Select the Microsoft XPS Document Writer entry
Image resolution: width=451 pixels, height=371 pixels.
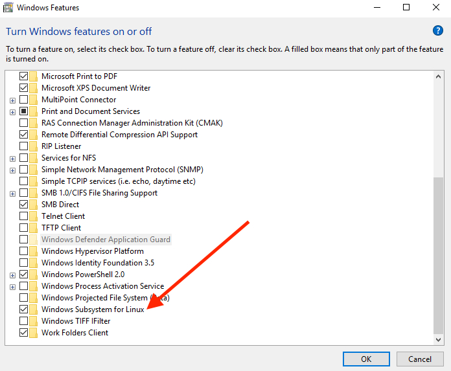96,88
